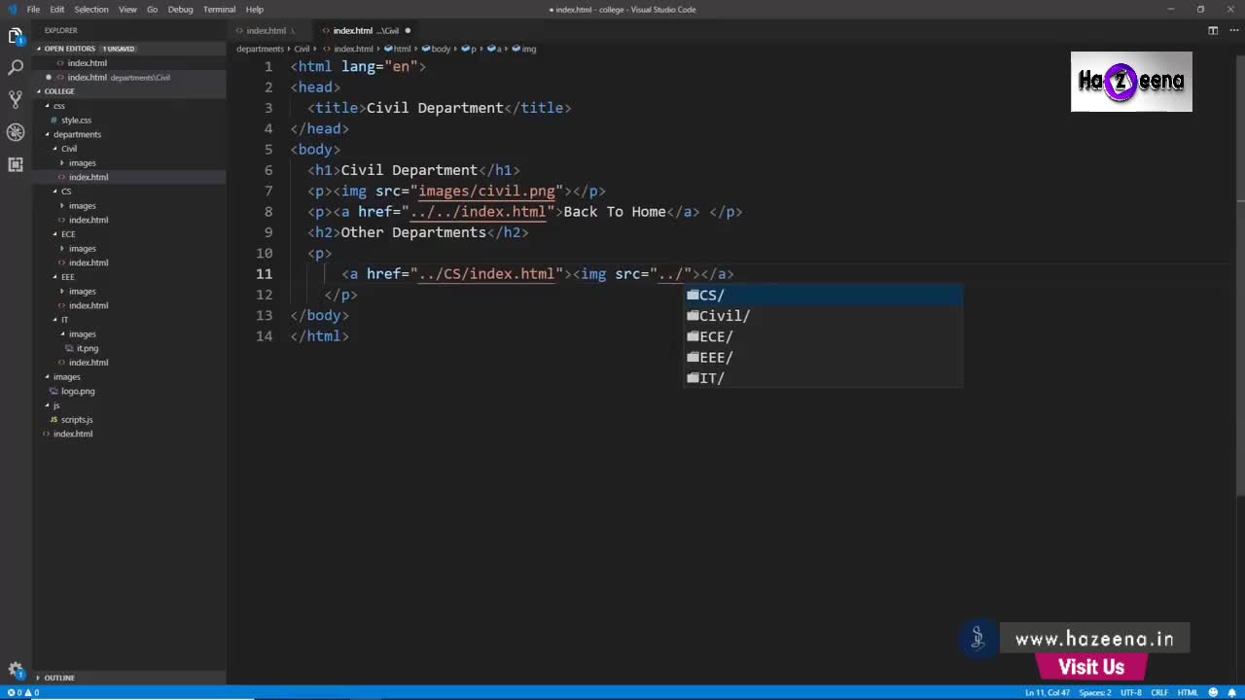The width and height of the screenshot is (1245, 700).
Task: Open root index.html at bottom of tree
Action: click(72, 434)
